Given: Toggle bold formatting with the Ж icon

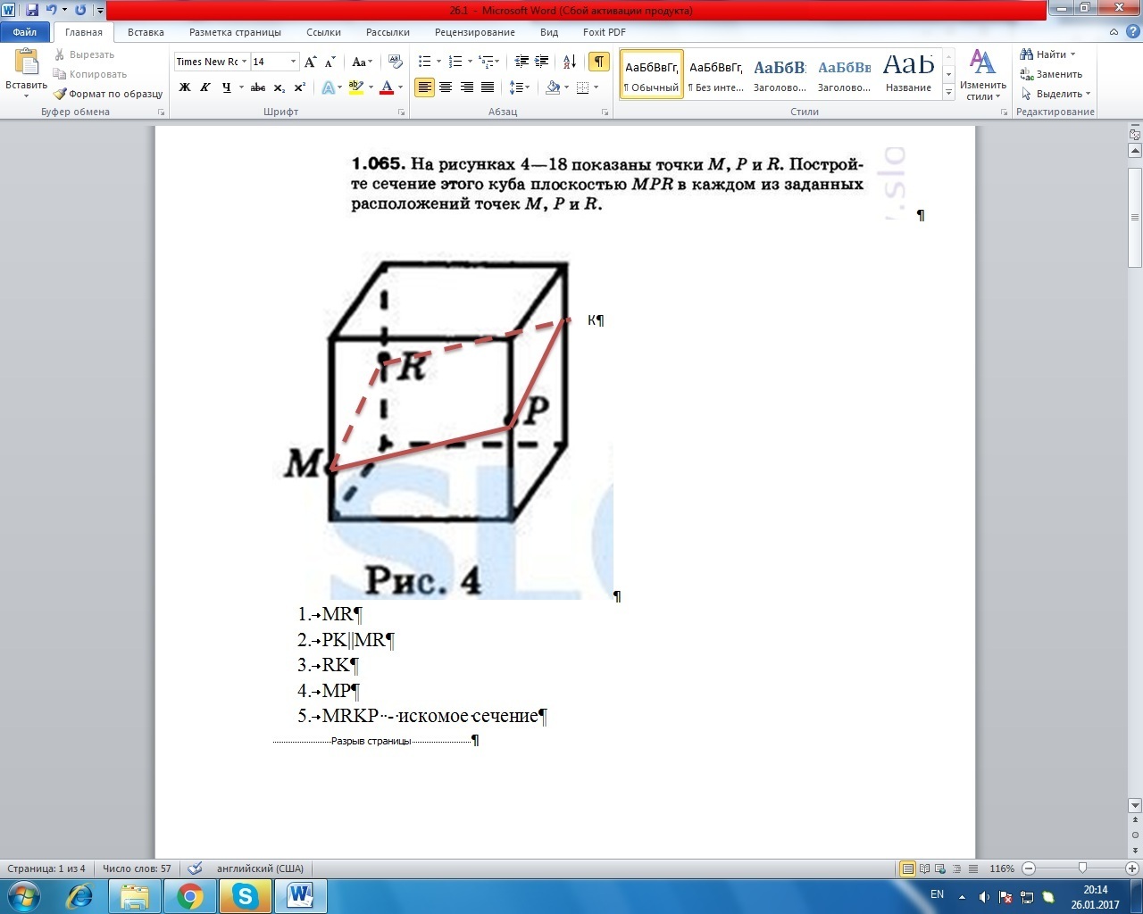Looking at the screenshot, I should click(x=184, y=87).
